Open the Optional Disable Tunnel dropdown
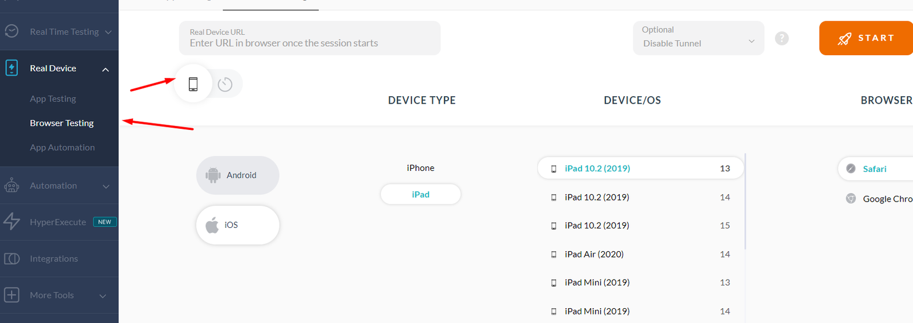 pos(698,38)
